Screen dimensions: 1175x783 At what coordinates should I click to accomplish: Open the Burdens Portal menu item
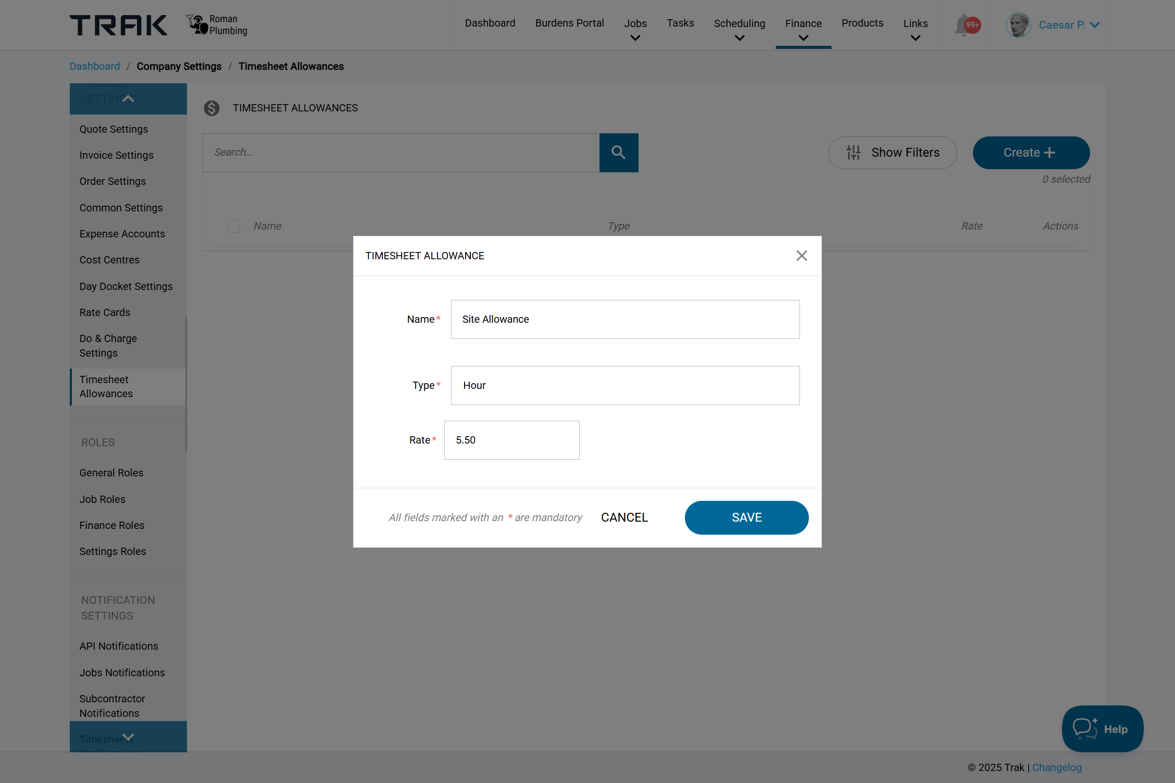[569, 23]
